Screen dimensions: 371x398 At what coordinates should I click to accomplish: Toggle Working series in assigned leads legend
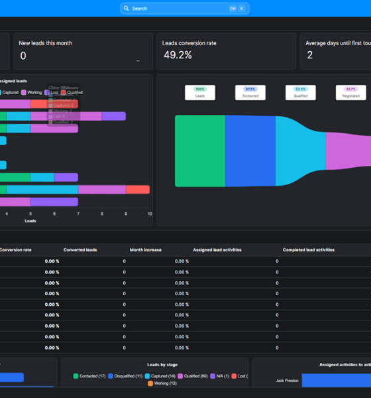click(32, 92)
